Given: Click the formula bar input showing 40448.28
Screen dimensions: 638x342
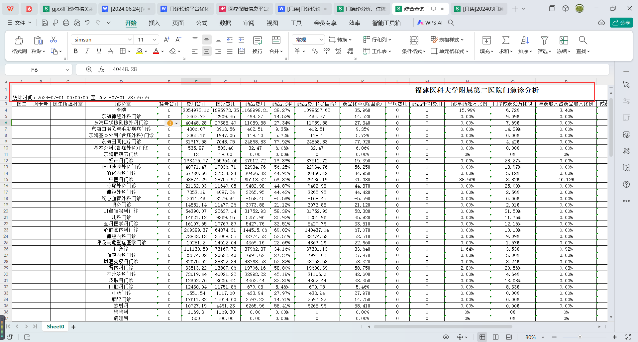Looking at the screenshot, I should point(359,69).
